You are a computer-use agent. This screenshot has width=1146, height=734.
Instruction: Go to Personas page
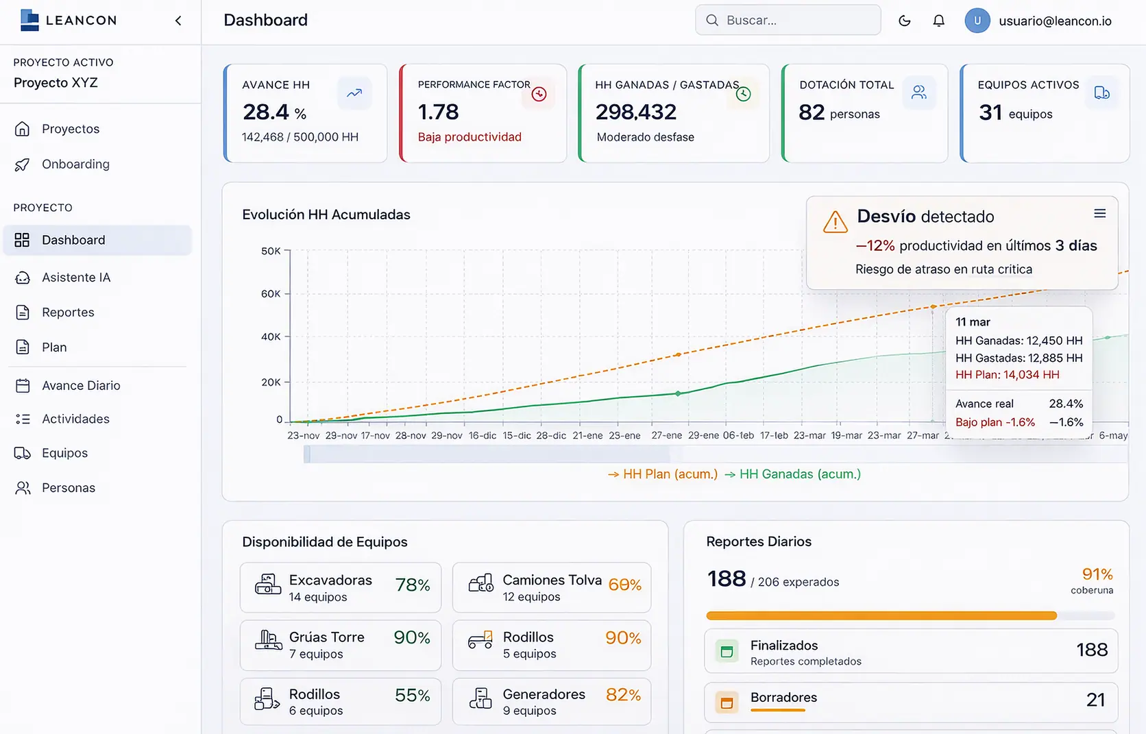(x=97, y=488)
